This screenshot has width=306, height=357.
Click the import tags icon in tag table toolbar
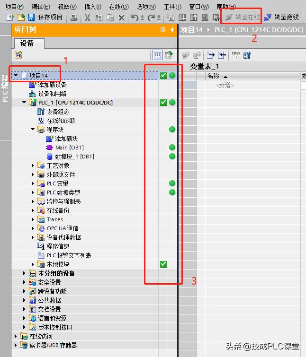coord(222,55)
